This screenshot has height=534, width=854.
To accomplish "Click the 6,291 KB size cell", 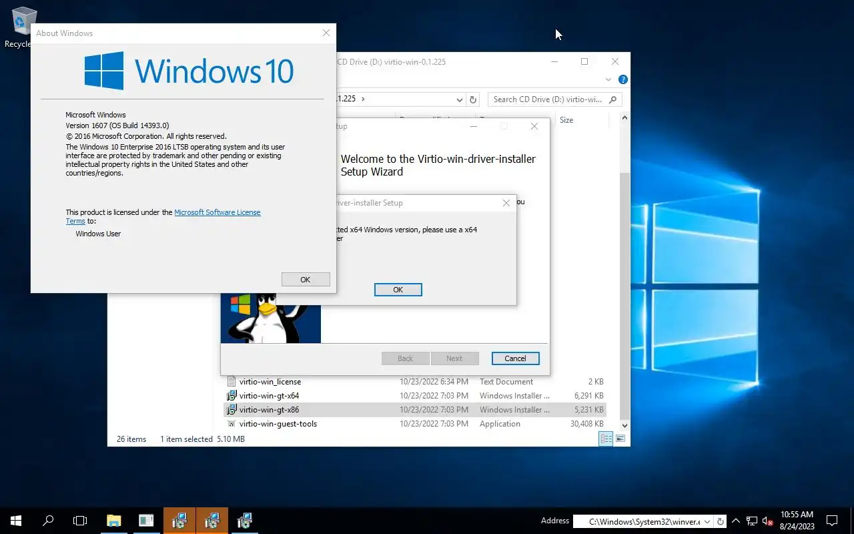I will pos(588,396).
